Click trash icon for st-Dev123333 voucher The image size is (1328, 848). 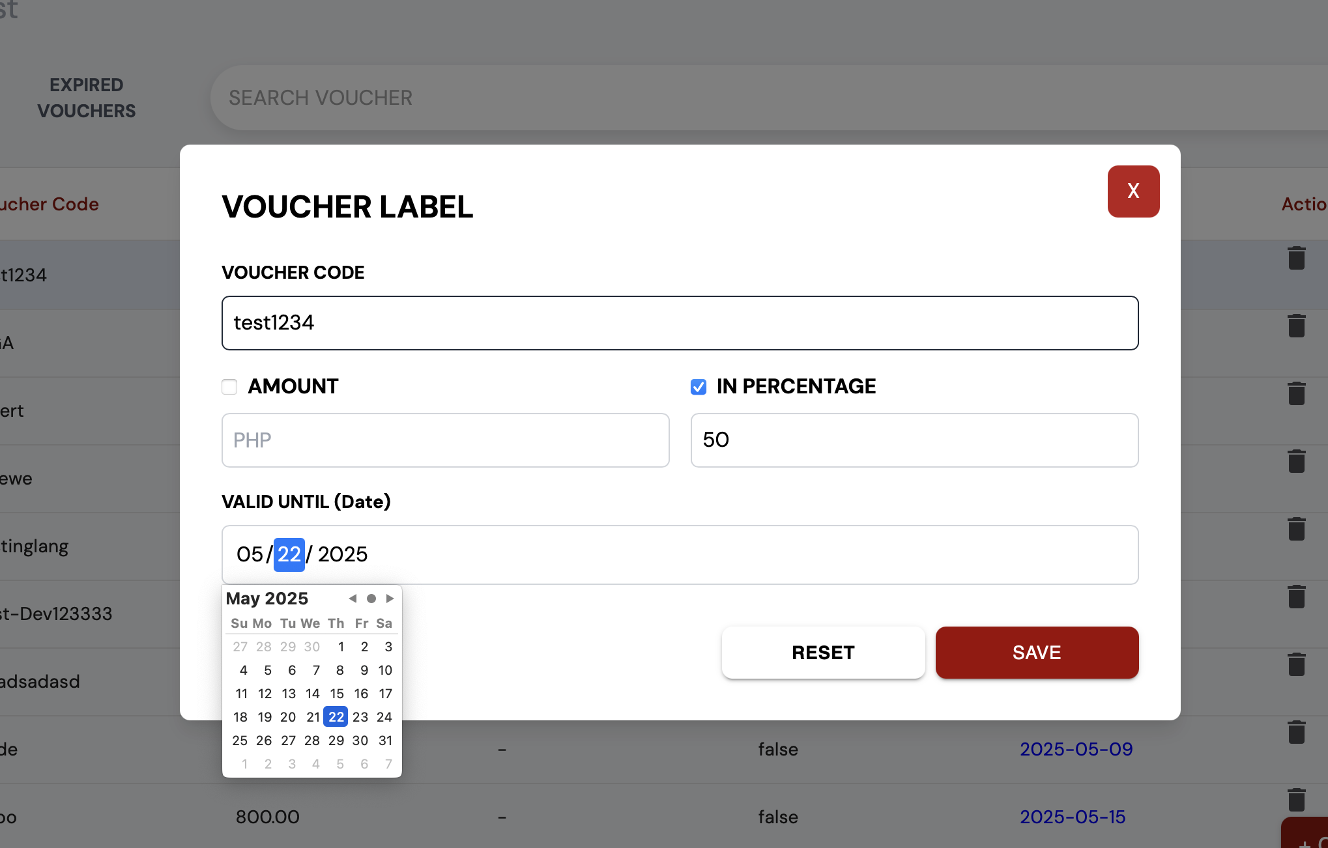point(1296,597)
